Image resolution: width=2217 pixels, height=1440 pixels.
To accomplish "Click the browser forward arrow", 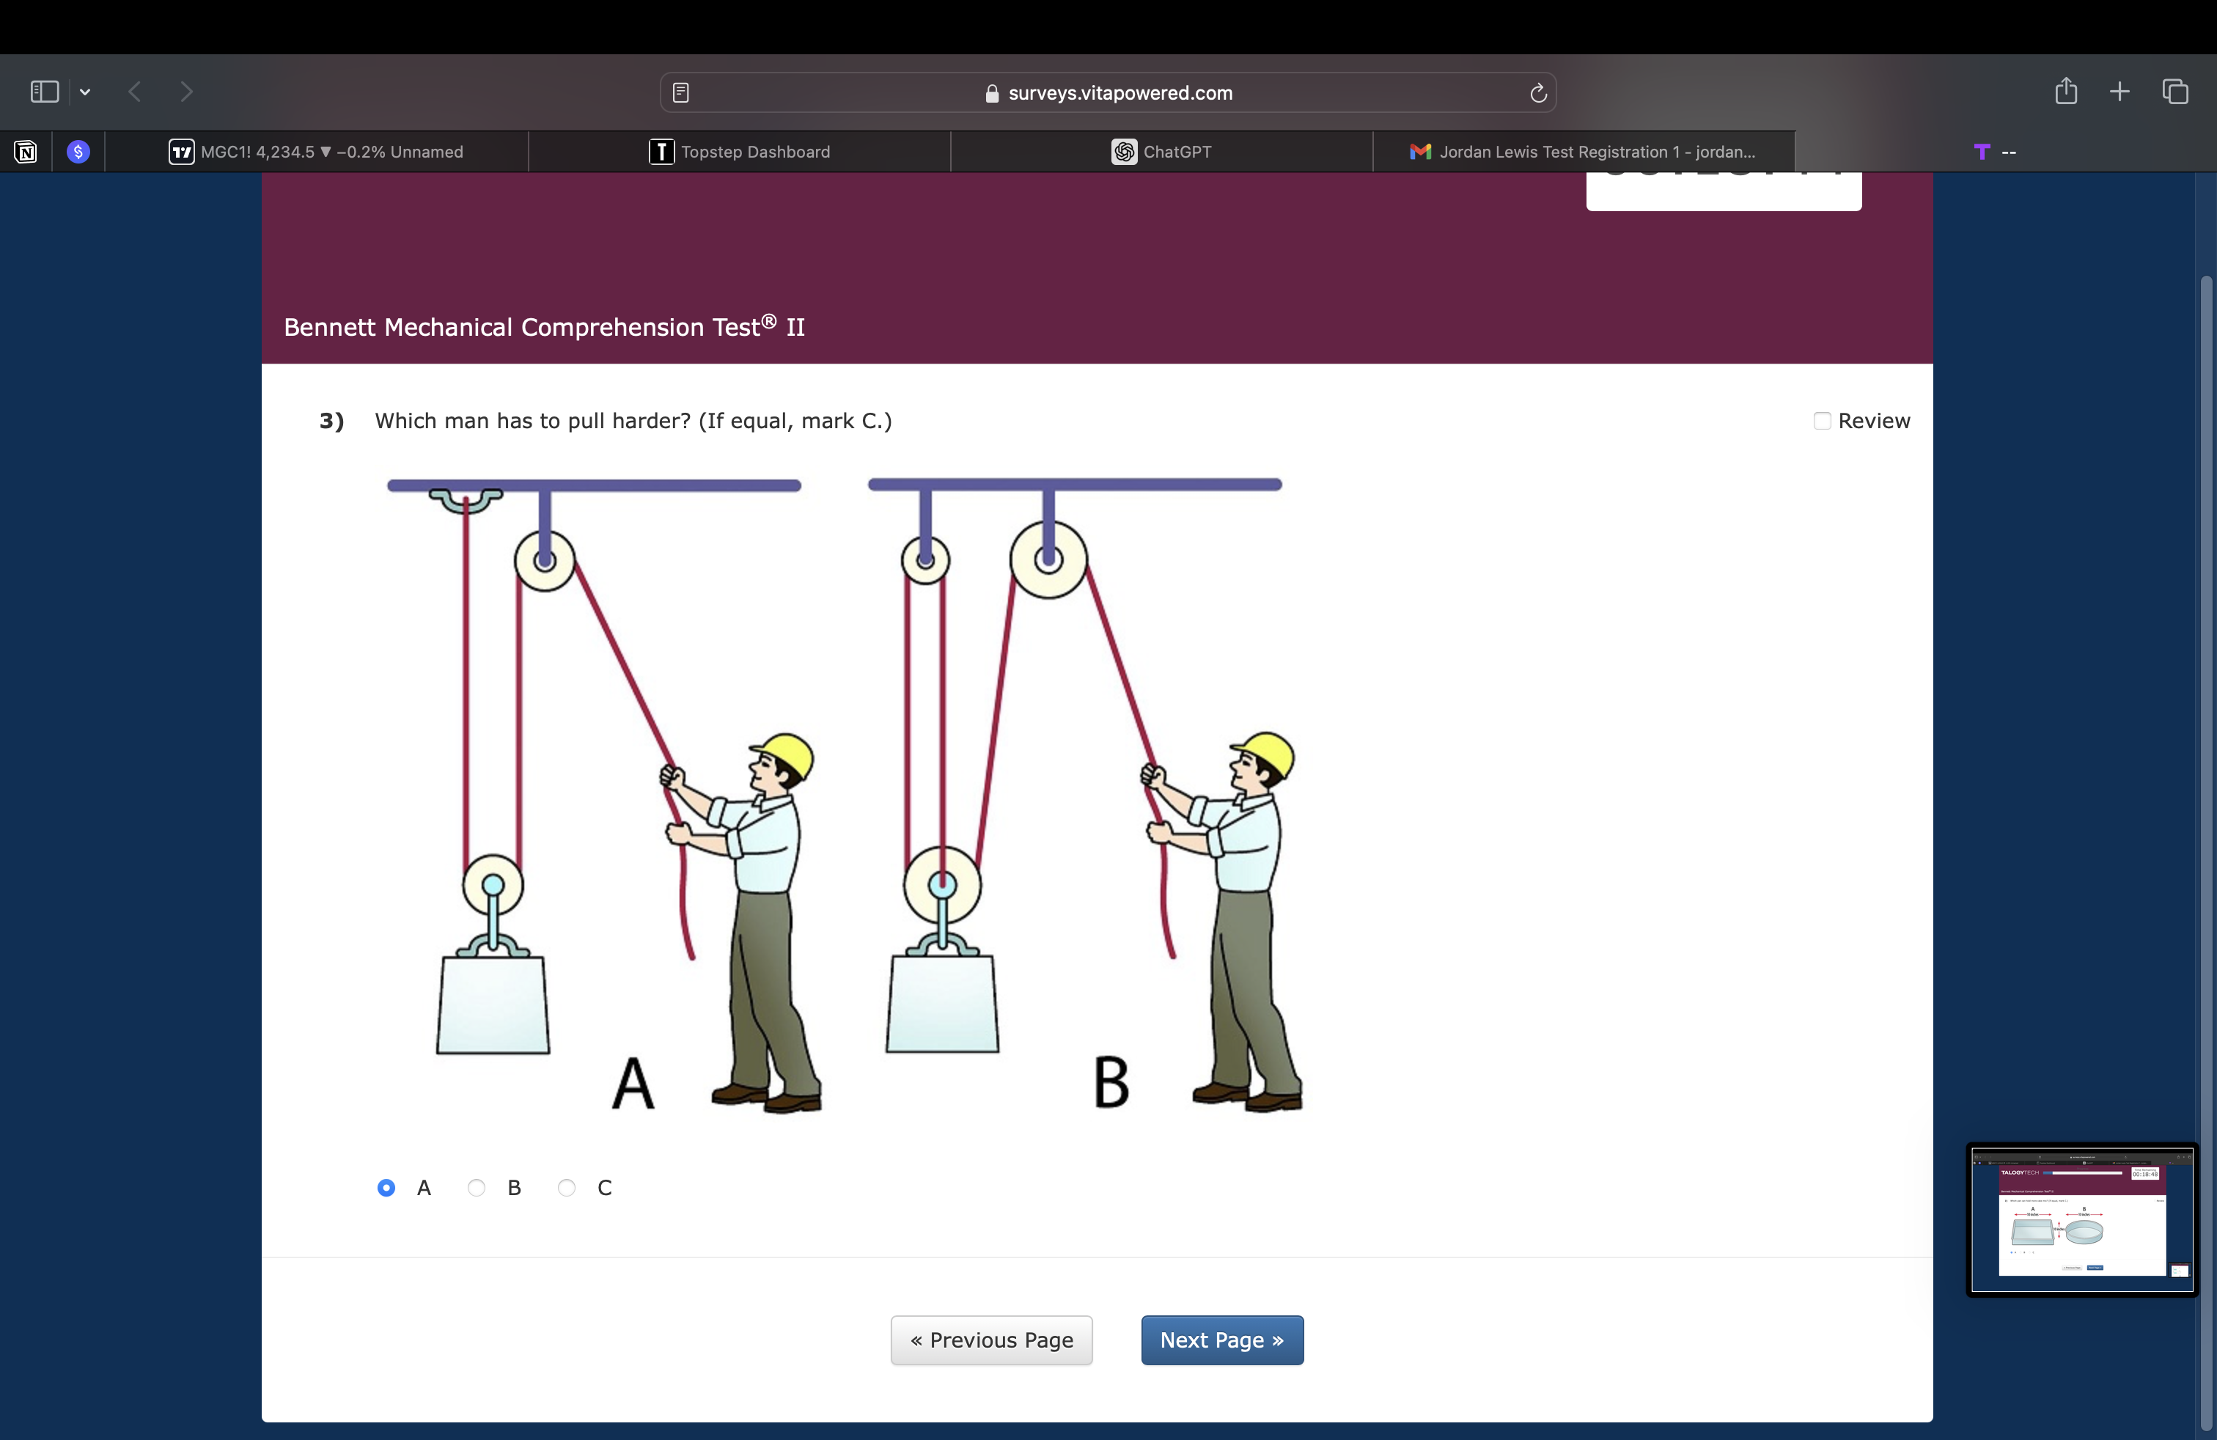I will pyautogui.click(x=186, y=91).
